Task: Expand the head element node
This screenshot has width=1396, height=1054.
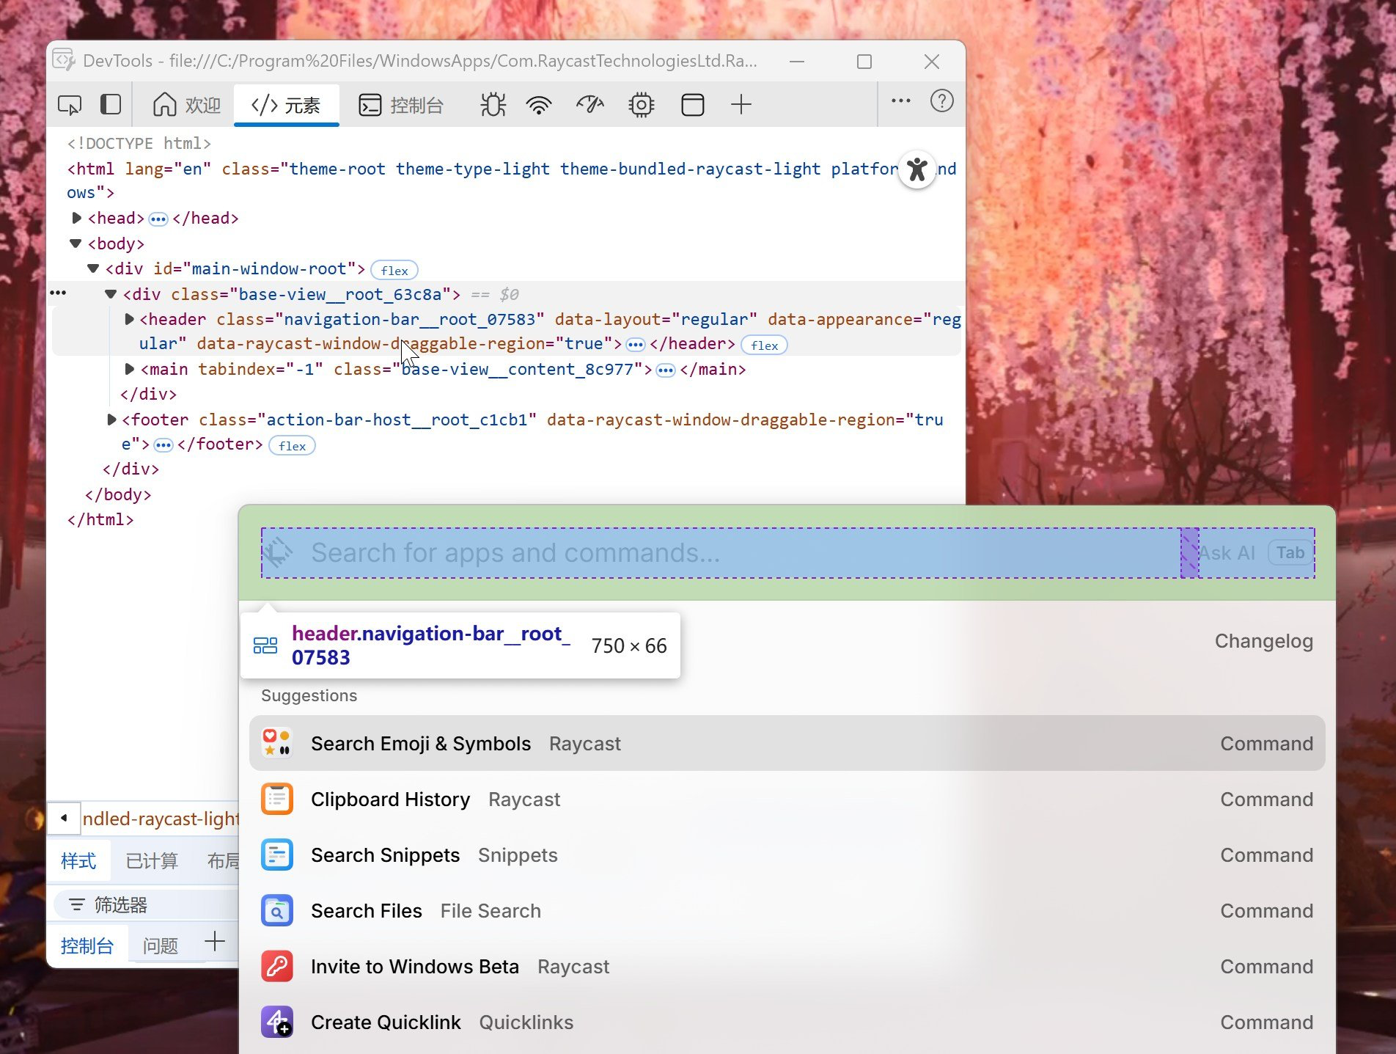Action: [76, 218]
